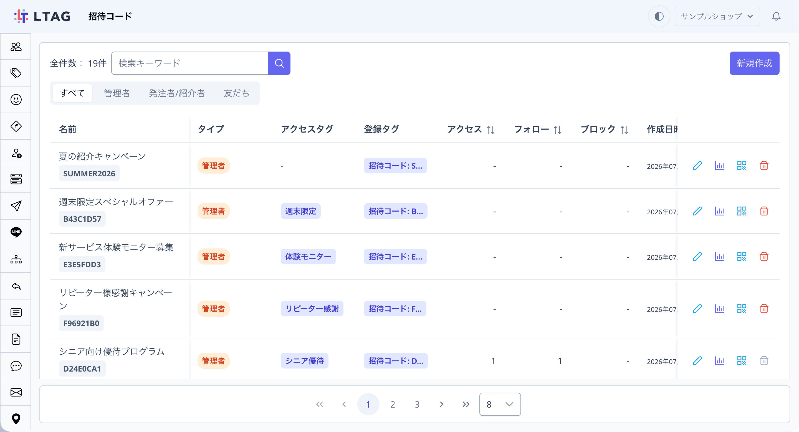The image size is (799, 432).
Task: Open the page size dropdown showing 8
Action: pyautogui.click(x=500, y=404)
